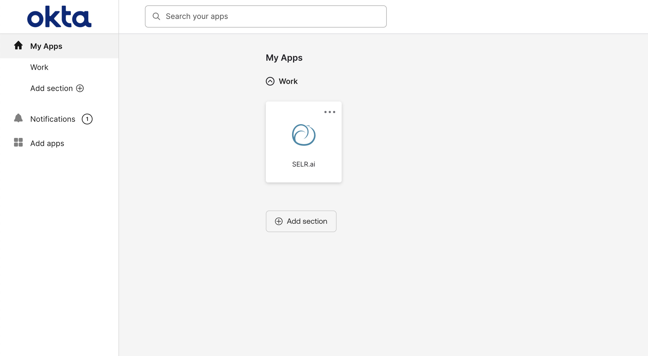Click the Work section heading

click(288, 81)
